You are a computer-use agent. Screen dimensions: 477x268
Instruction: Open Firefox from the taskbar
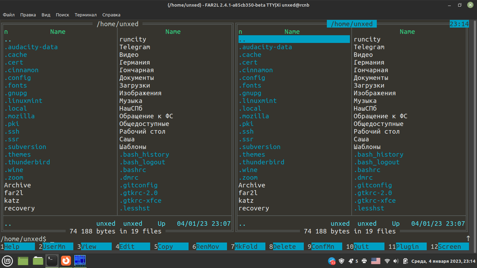(x=66, y=261)
